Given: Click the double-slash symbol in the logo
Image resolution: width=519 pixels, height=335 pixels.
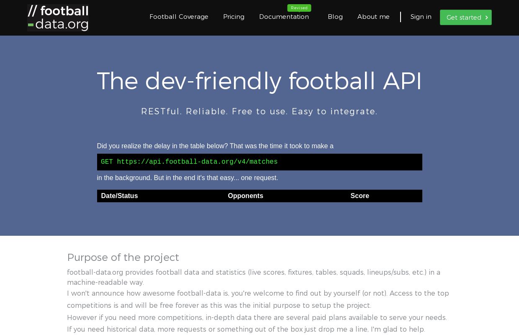Looking at the screenshot, I should [x=32, y=11].
